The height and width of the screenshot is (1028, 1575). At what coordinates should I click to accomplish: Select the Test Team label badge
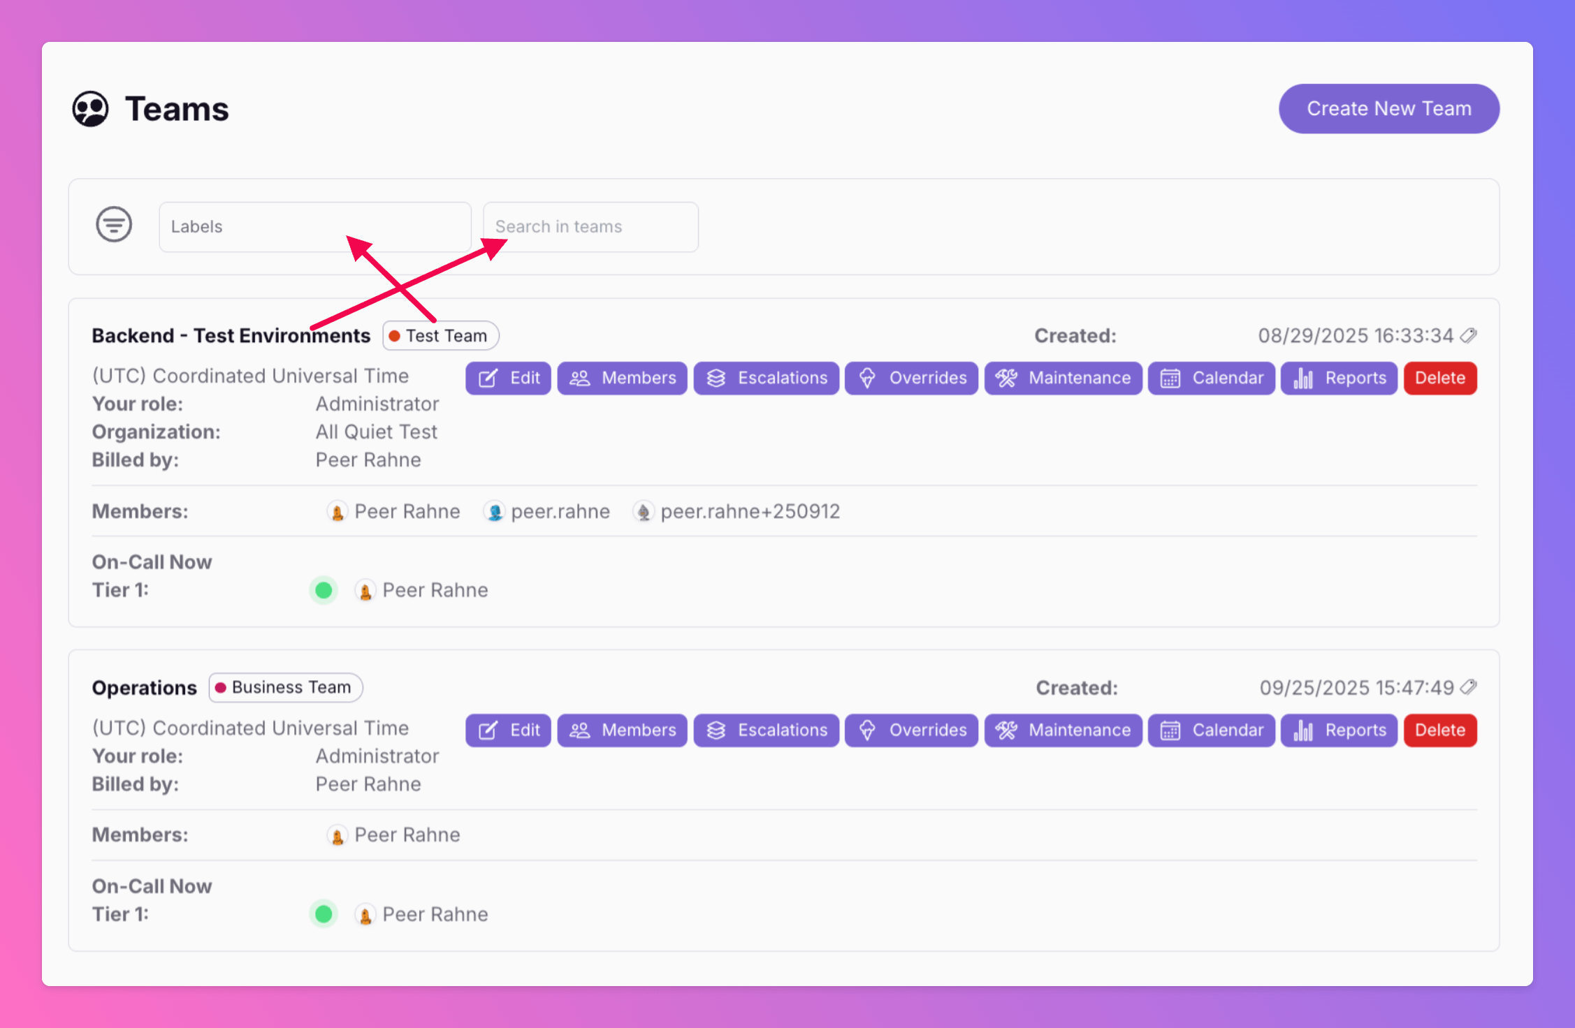(440, 336)
